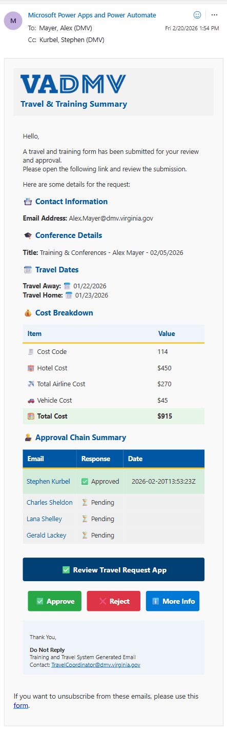The width and height of the screenshot is (227, 733).
Task: Click the airplane icon for Airline Cost
Action: [x=31, y=384]
